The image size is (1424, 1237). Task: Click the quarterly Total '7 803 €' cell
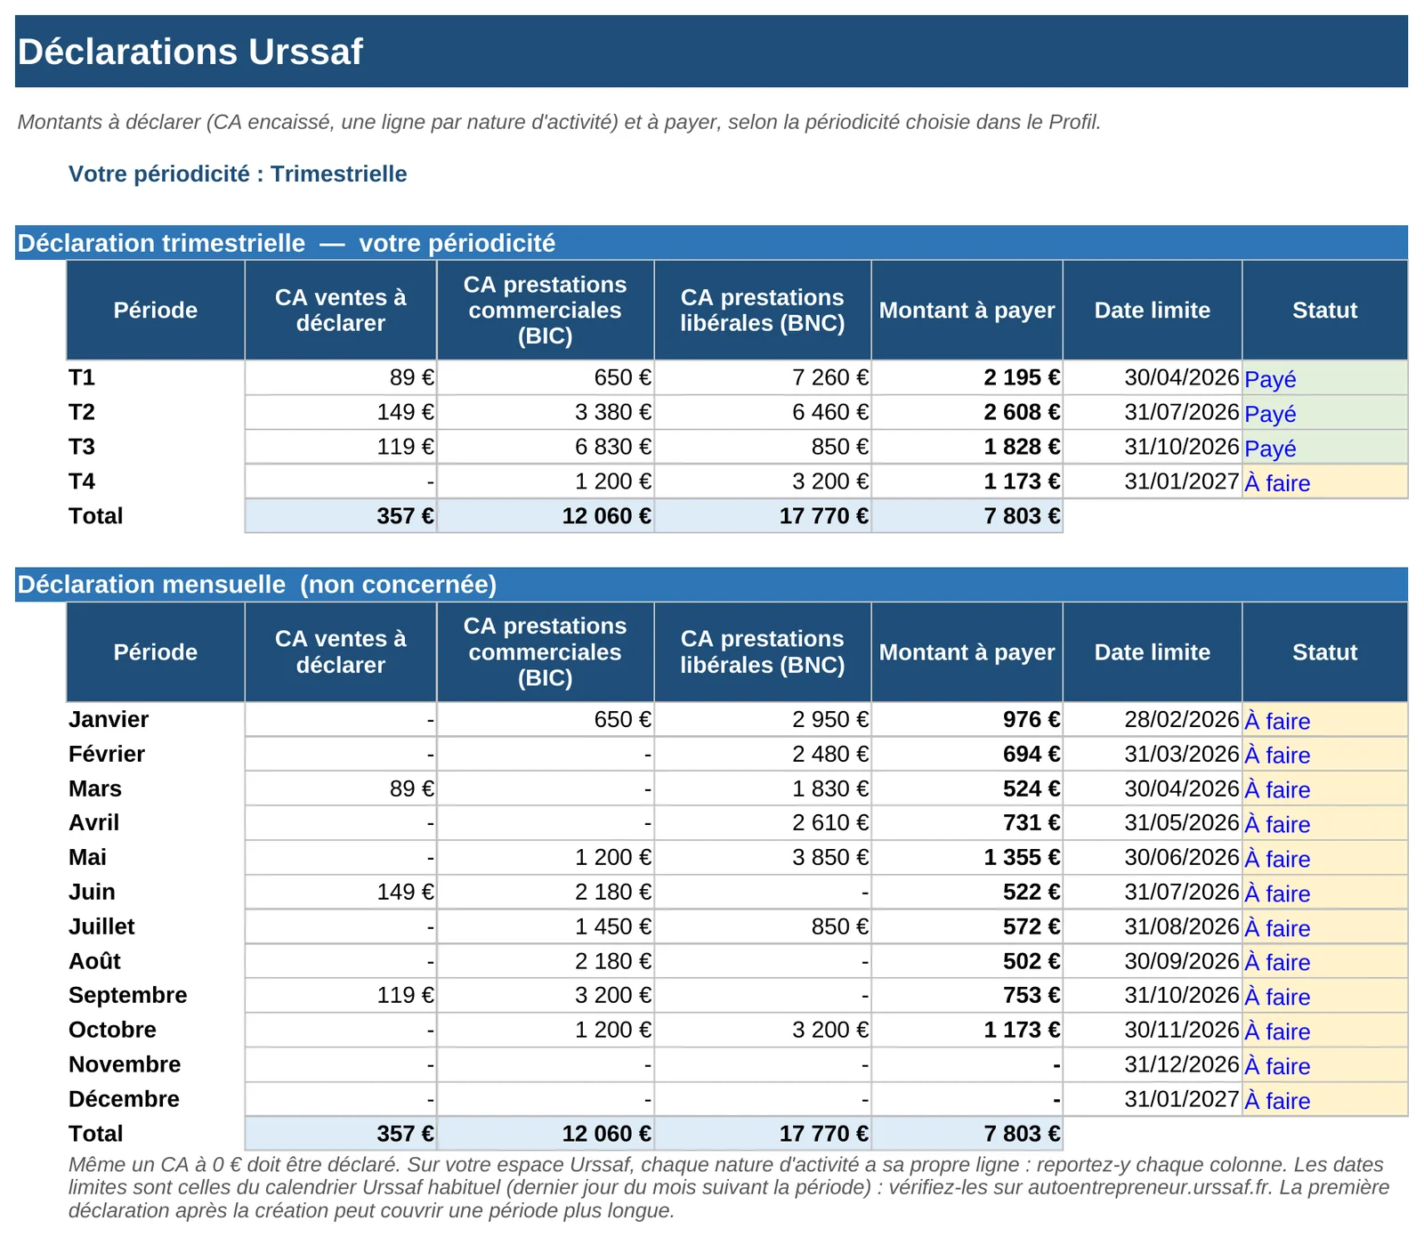[967, 516]
